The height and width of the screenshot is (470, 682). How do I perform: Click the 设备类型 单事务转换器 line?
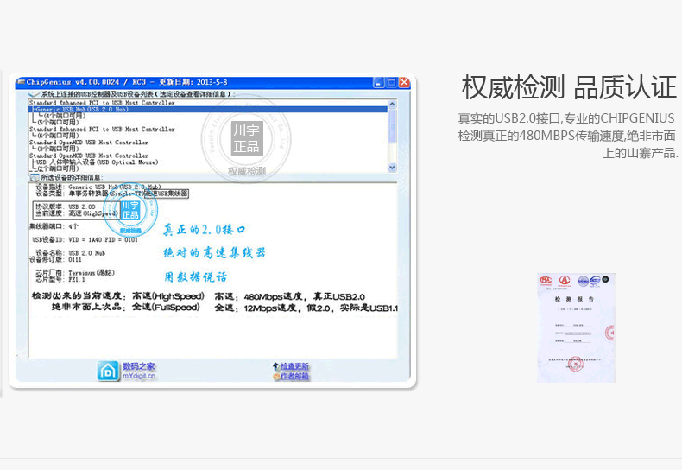[x=112, y=194]
